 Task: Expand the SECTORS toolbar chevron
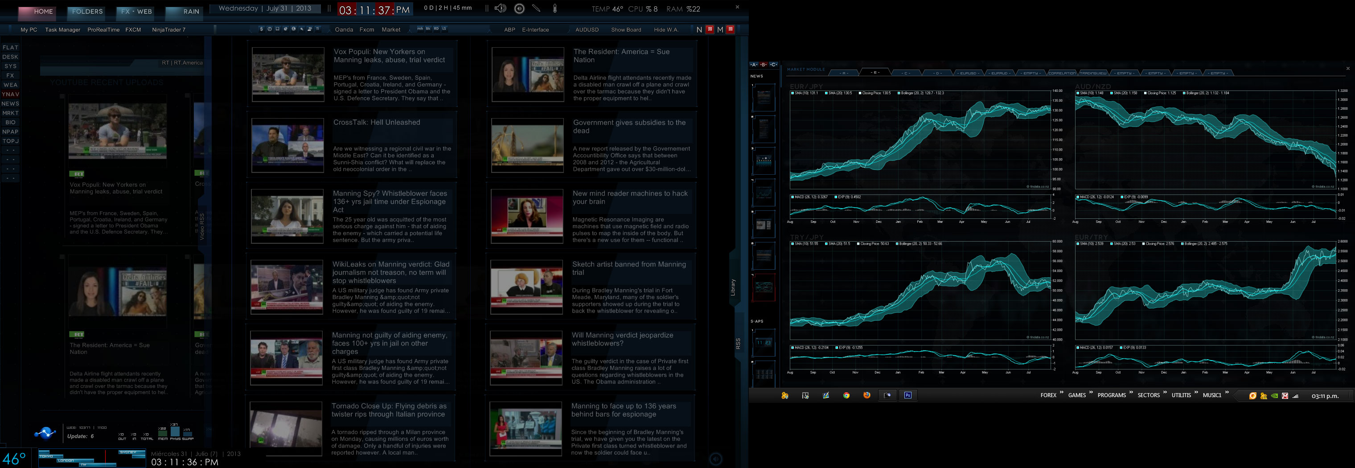pos(1165,392)
